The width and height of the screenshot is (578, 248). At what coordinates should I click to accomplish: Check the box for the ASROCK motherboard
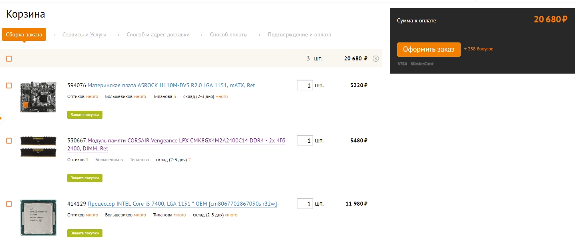coord(9,86)
